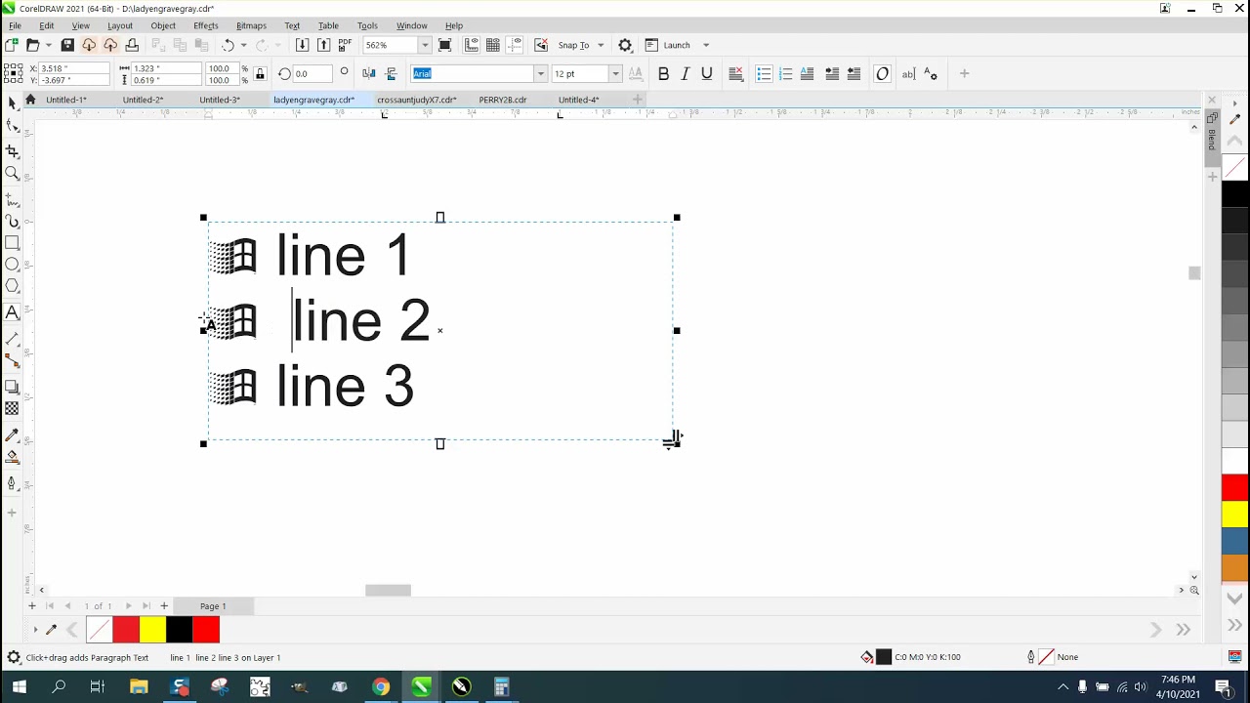
Task: Select the Outline Pen tool
Action: point(12,483)
